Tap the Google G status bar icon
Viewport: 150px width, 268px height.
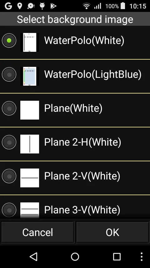pos(8,6)
